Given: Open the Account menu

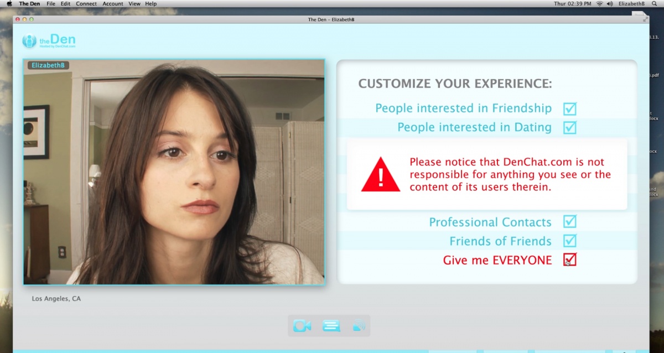Looking at the screenshot, I should click(113, 4).
